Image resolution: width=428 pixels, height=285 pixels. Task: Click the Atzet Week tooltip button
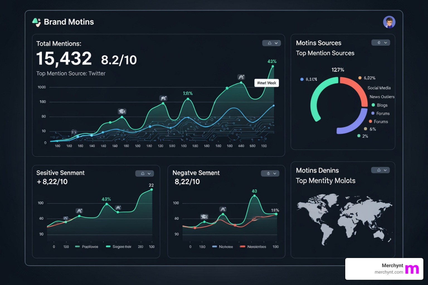tap(266, 83)
